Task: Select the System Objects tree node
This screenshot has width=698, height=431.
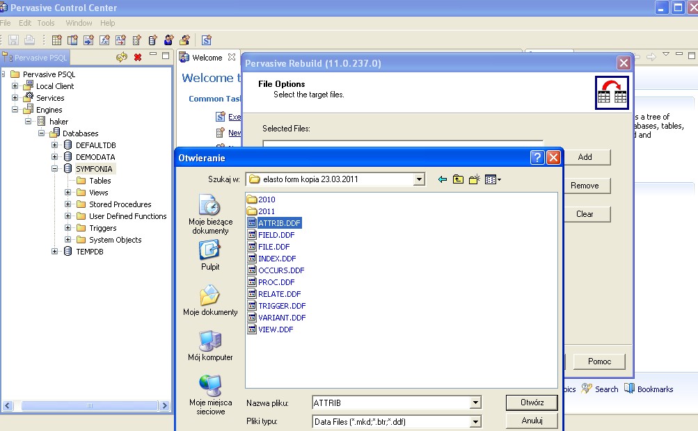Action: (115, 240)
